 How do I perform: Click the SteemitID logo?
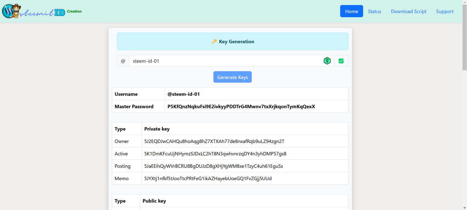tap(34, 11)
